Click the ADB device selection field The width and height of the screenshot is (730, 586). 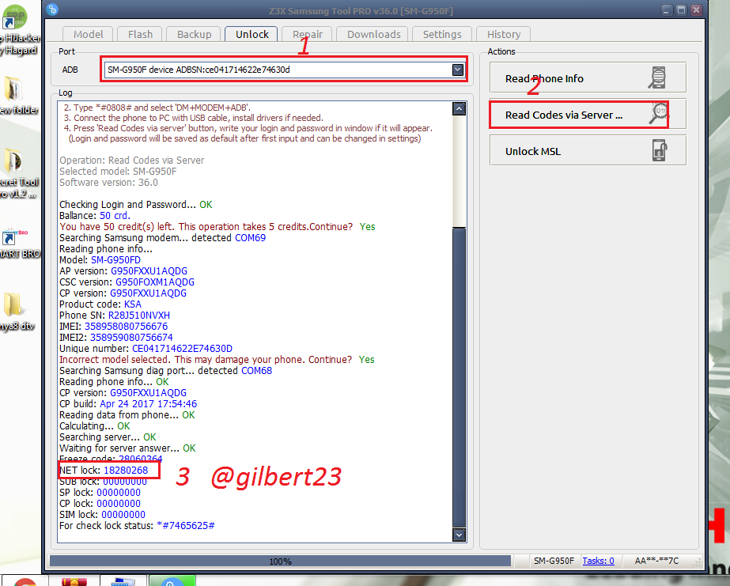283,70
